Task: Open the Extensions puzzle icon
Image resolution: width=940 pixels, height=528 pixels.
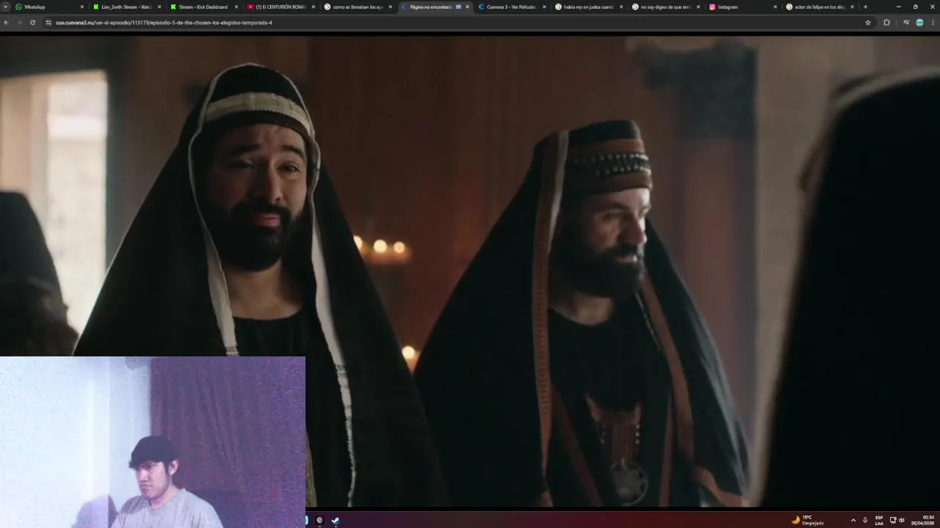Action: click(x=886, y=23)
